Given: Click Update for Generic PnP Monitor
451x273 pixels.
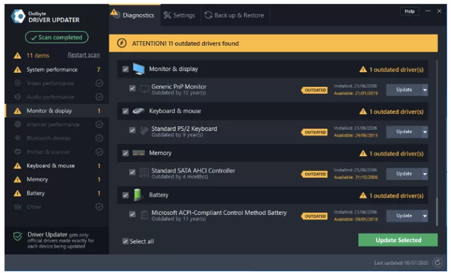Looking at the screenshot, I should pyautogui.click(x=404, y=90).
